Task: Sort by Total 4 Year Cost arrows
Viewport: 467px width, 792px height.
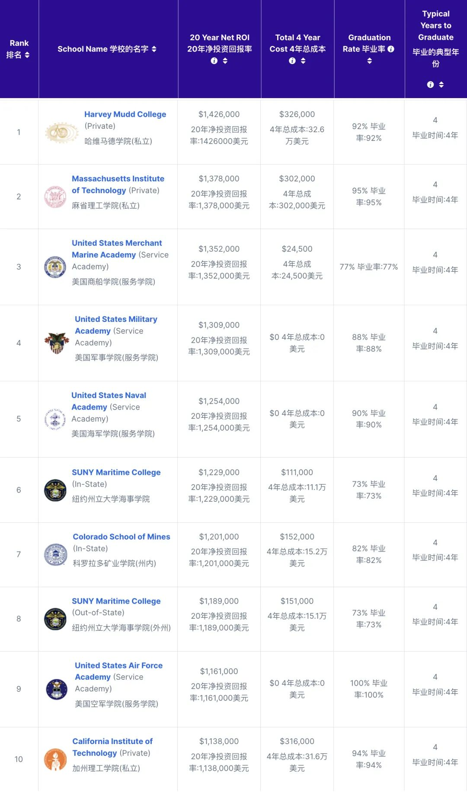Action: [303, 61]
